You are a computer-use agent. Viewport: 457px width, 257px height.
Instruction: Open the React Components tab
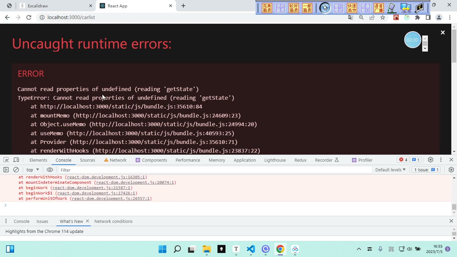pos(151,160)
